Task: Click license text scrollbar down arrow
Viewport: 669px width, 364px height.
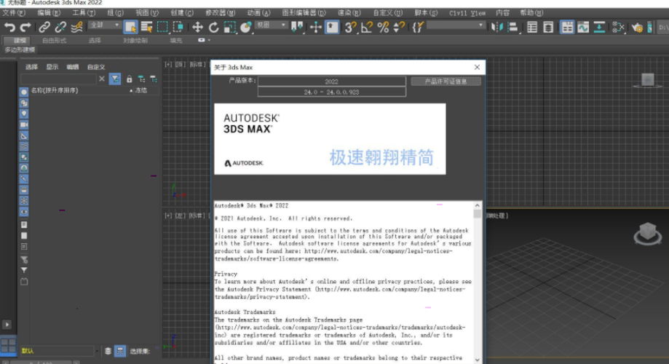Action: [477, 360]
